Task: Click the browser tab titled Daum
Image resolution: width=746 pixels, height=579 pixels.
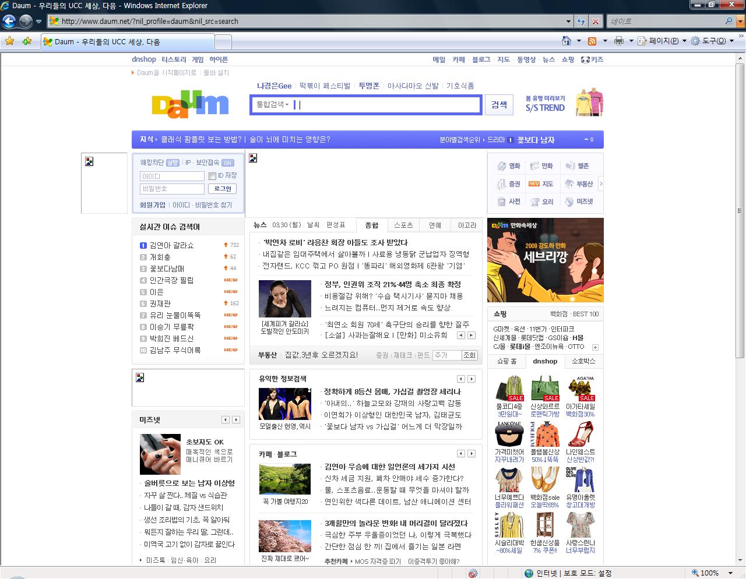Action: tap(128, 42)
